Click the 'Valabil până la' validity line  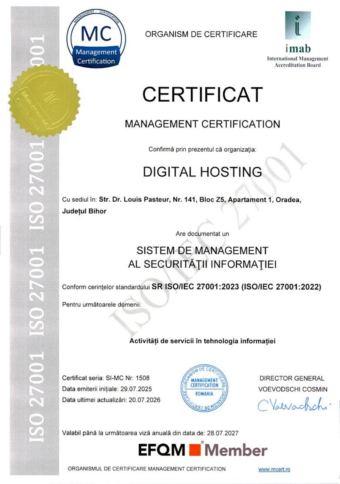(x=150, y=433)
